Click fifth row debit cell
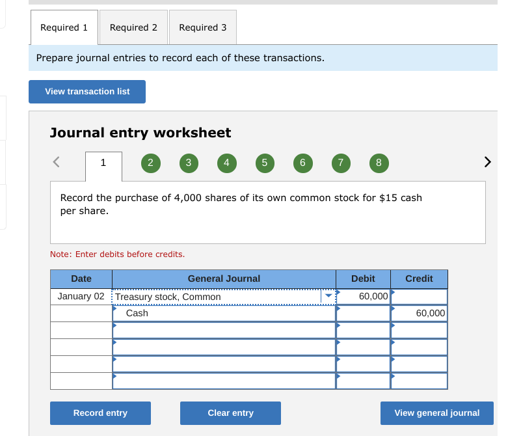Viewport: 508px width, 436px height. click(363, 364)
